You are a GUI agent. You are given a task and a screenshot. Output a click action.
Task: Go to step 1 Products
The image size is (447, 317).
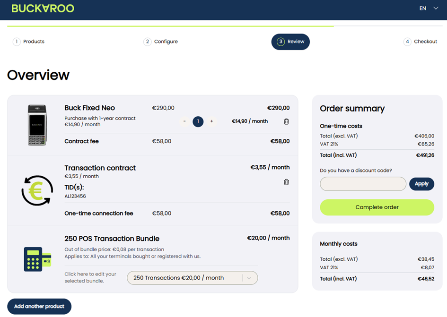point(28,42)
